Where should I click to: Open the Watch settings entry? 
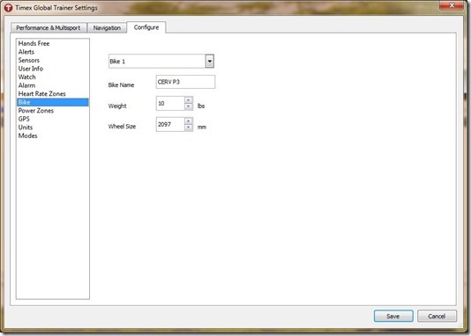pos(53,77)
